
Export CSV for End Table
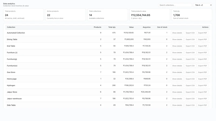pyautogui.click(x=190, y=46)
